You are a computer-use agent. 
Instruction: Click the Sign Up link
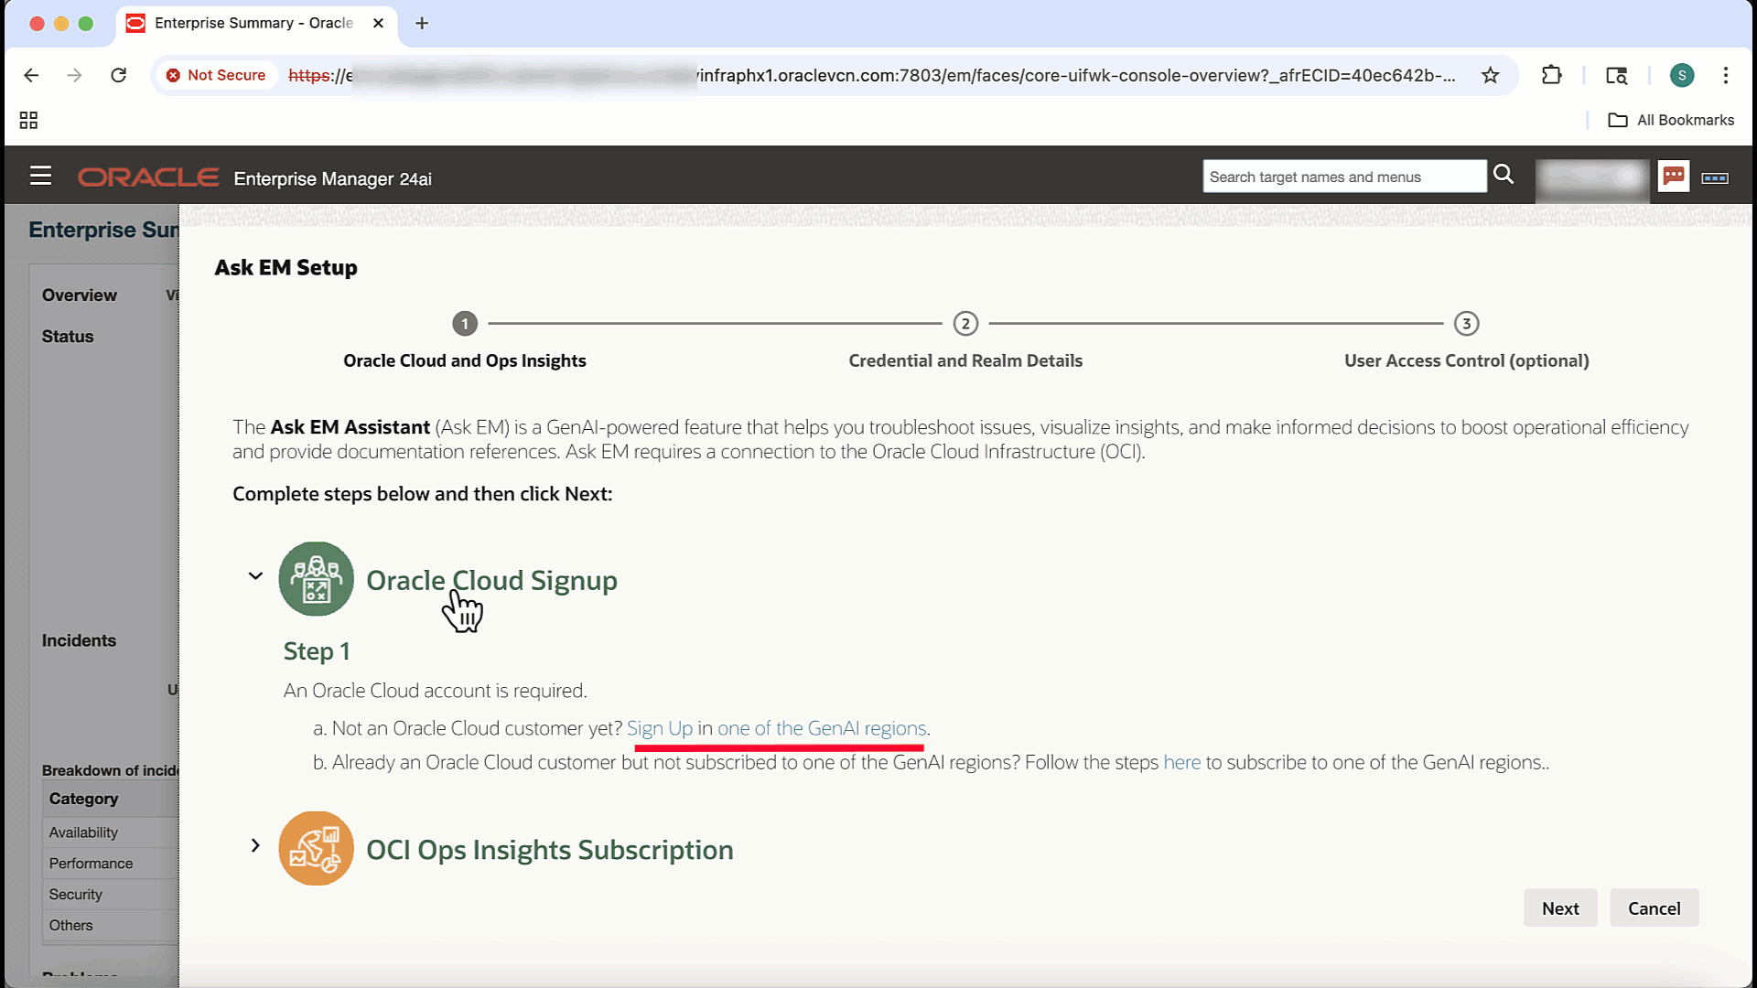point(659,728)
